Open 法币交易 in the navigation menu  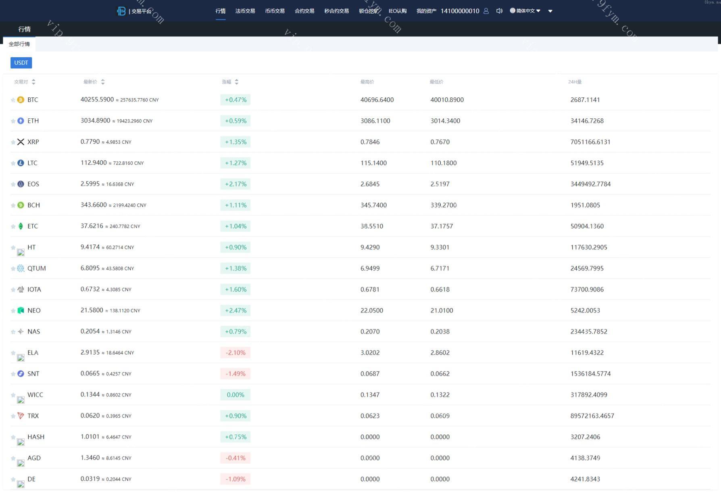coord(245,11)
